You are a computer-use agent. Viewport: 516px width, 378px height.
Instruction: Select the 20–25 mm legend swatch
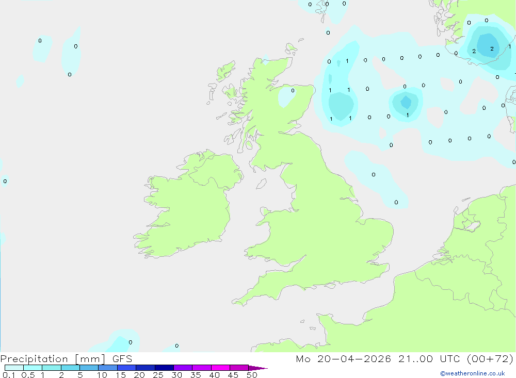[146, 368]
